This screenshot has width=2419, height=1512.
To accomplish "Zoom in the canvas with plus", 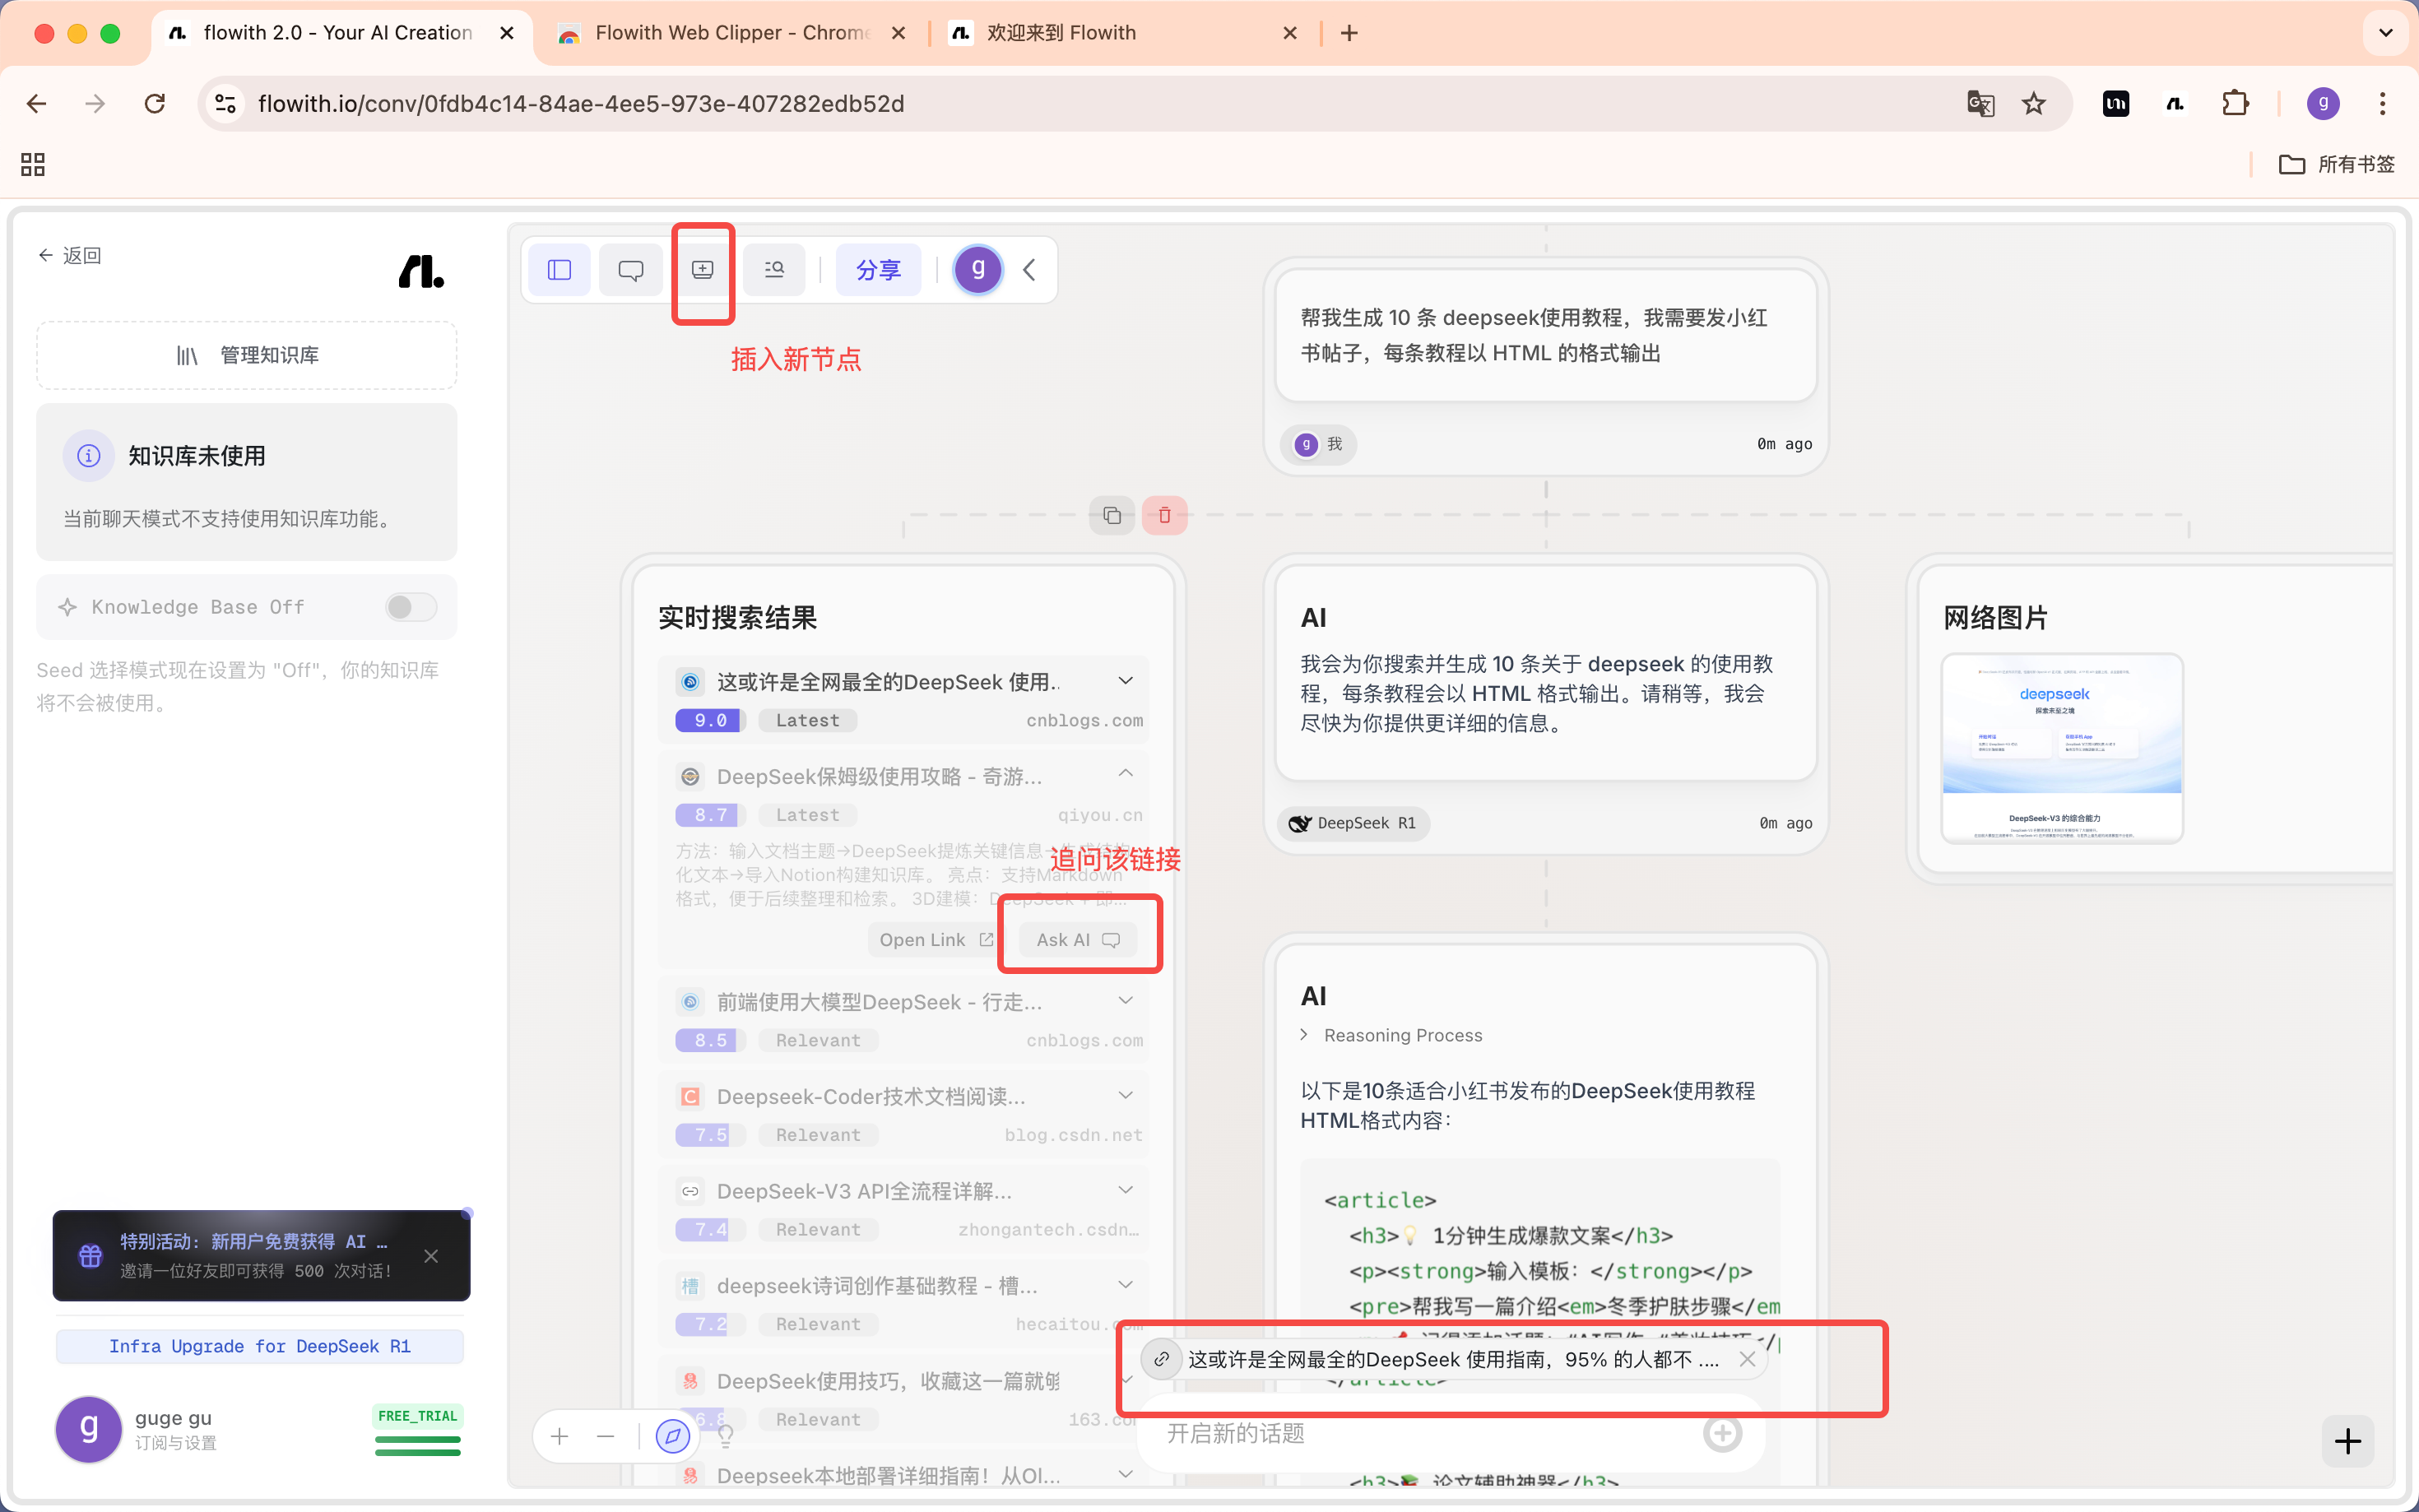I will (560, 1437).
